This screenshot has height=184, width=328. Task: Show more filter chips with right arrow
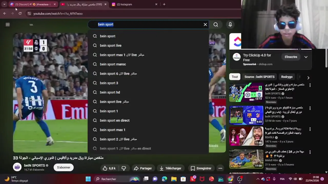pyautogui.click(x=308, y=77)
